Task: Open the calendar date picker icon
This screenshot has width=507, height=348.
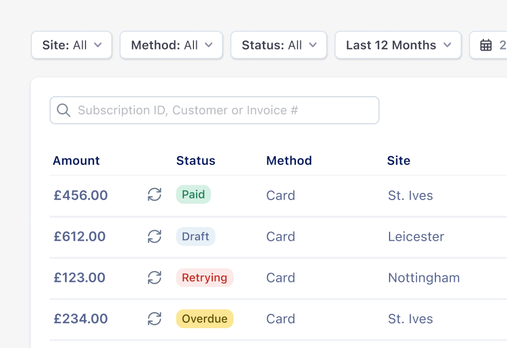Action: [485, 45]
